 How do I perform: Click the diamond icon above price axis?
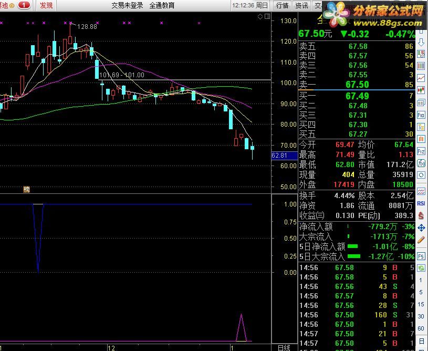click(260, 17)
